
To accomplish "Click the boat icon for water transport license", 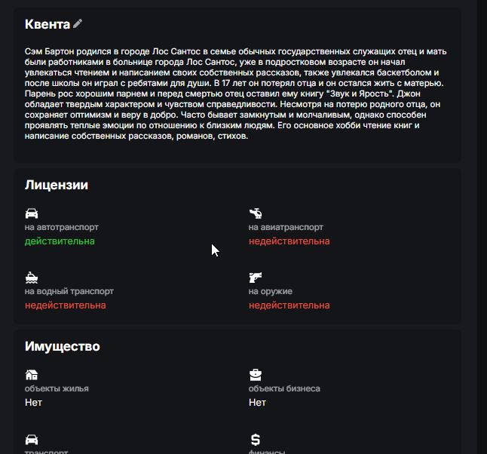I will [x=31, y=277].
